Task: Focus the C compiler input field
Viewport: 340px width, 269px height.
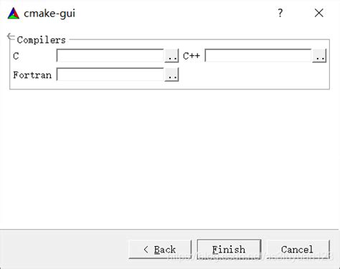Action: pos(110,56)
